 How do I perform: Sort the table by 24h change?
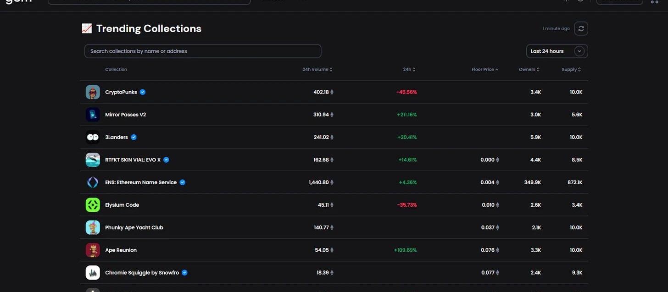tap(409, 70)
